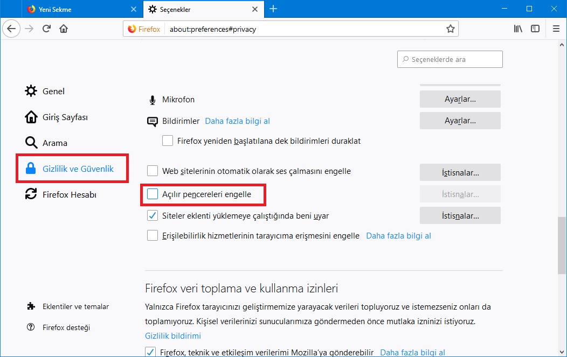Image resolution: width=567 pixels, height=357 pixels.
Task: Go back using the back arrow button
Action: [11, 29]
